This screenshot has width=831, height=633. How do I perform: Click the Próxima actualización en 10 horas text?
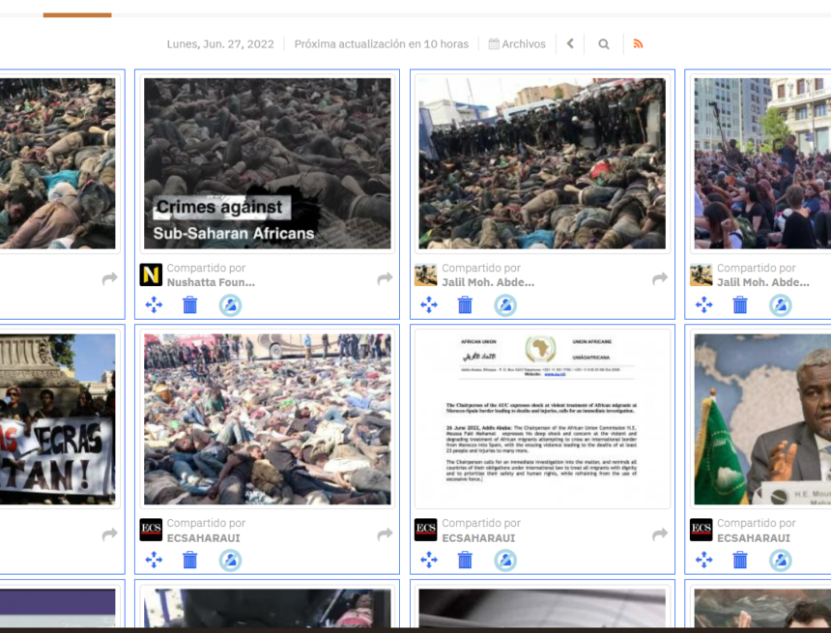click(381, 43)
